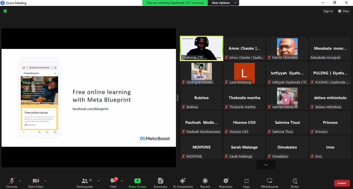Open the Reactions smiley icon

(x=226, y=181)
